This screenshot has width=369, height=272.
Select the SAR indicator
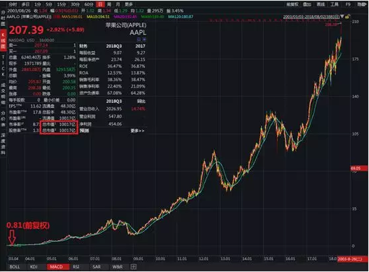pyautogui.click(x=96, y=267)
